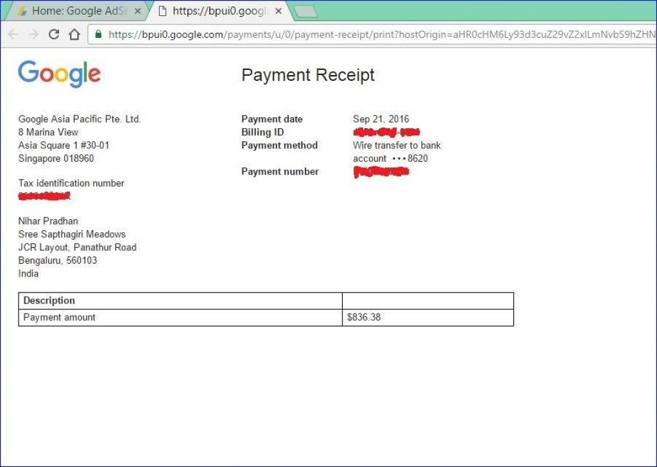Screen dimensions: 657x467
Task: Click the Payment Receipt heading
Action: click(308, 75)
